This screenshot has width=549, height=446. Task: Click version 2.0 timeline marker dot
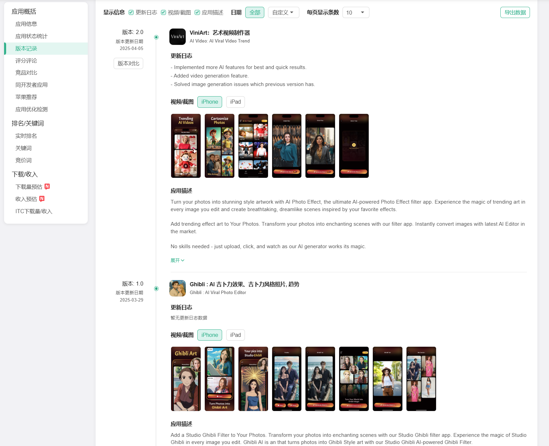click(x=156, y=37)
